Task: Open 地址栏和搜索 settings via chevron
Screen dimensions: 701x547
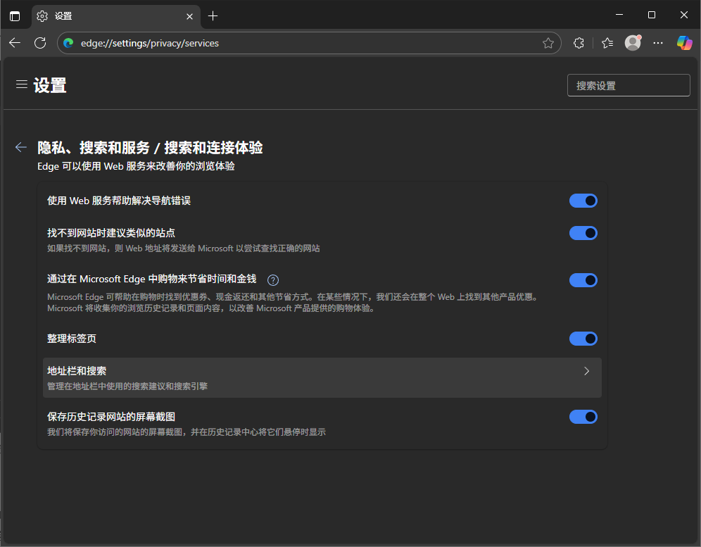Action: 586,371
